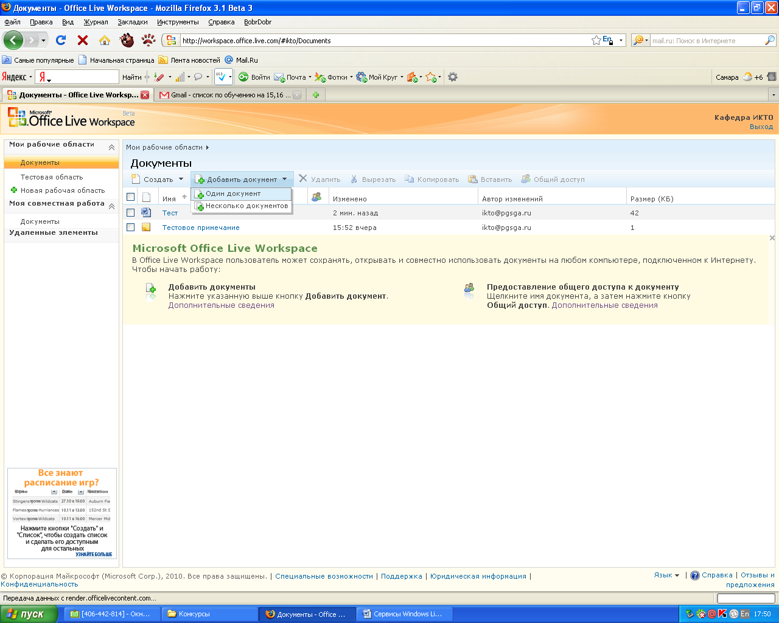
Task: Click the Выход sign-out link
Action: (x=761, y=127)
